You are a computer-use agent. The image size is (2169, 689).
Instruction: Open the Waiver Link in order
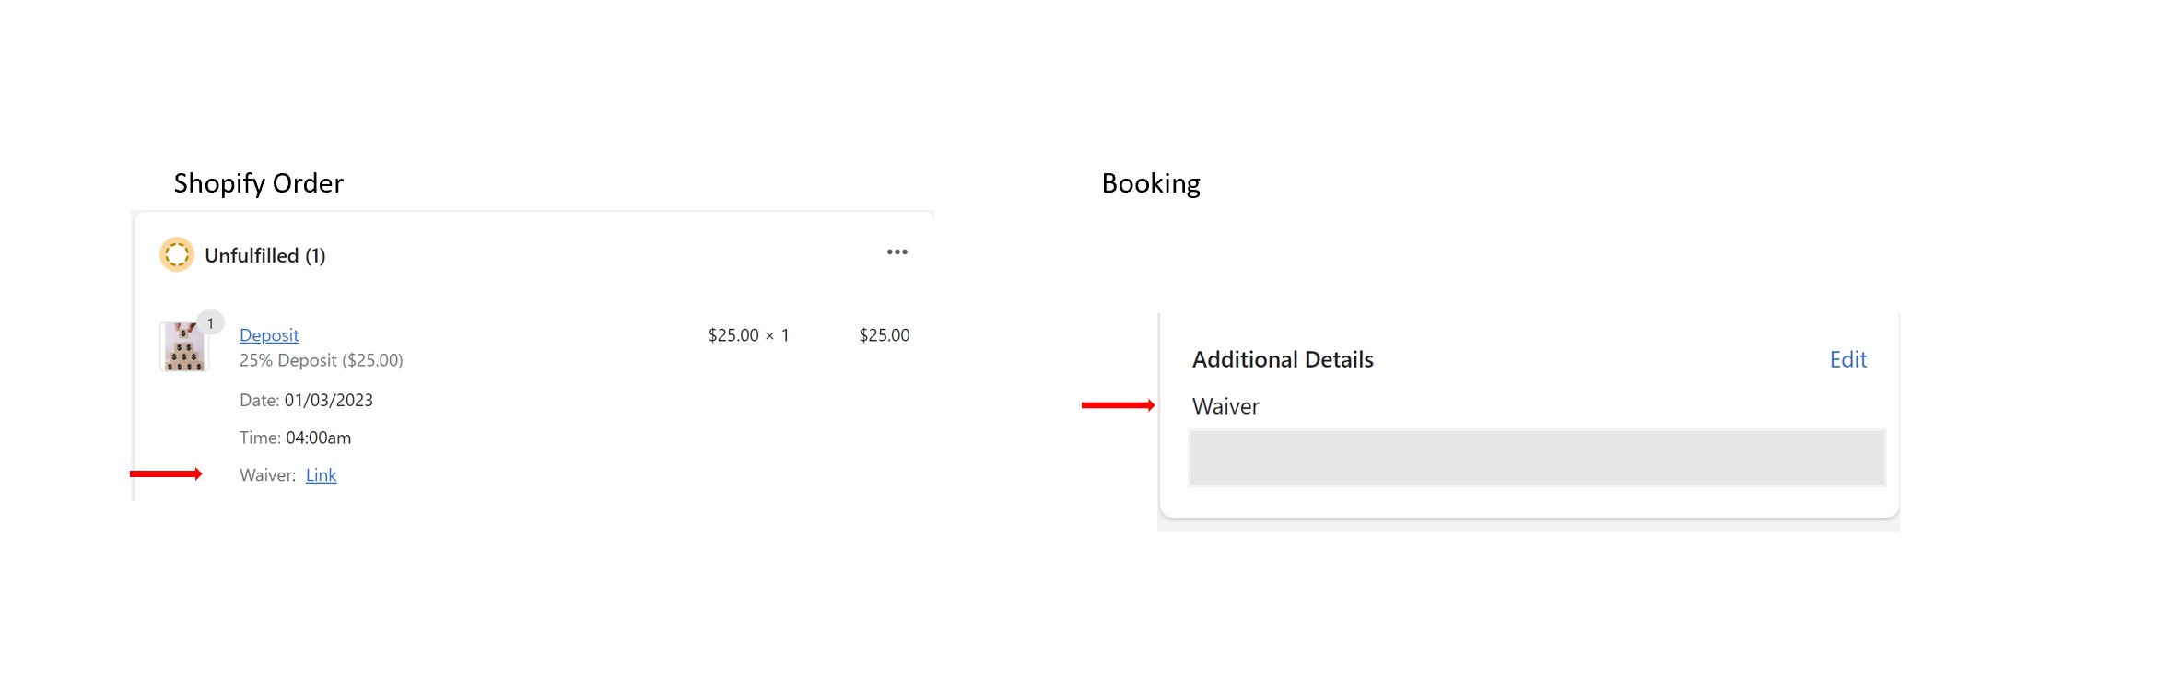coord(321,475)
